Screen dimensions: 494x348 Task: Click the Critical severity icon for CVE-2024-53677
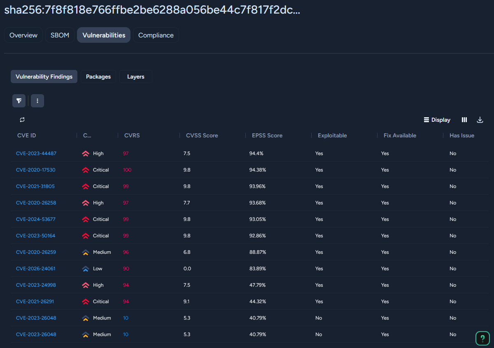pos(86,219)
